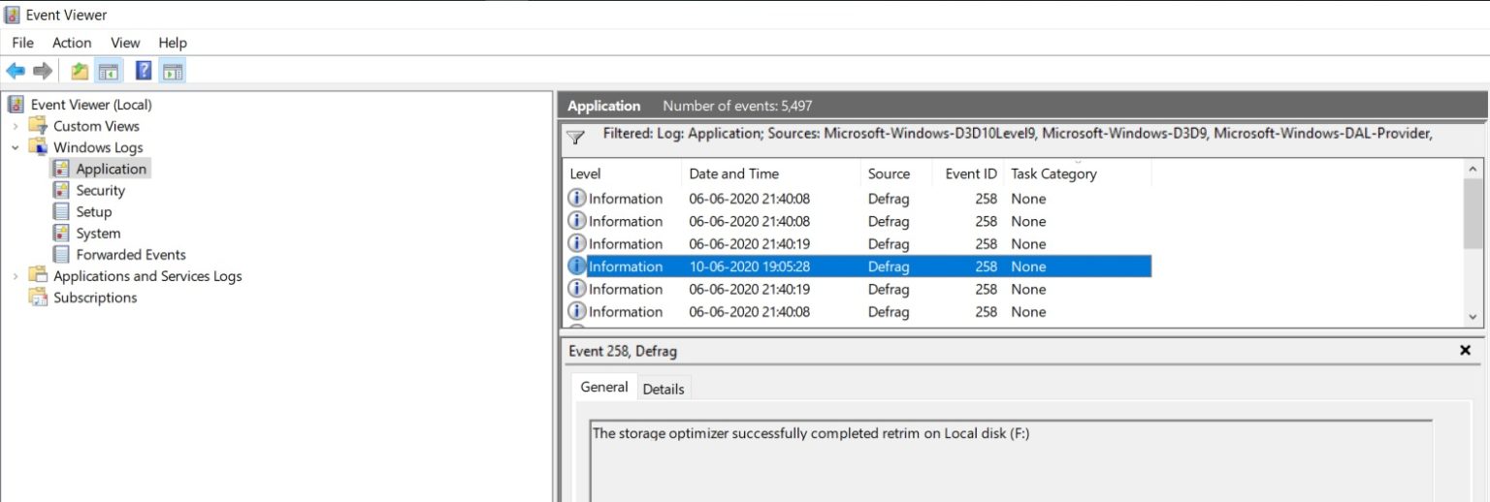Click the Forward arrow toolbar icon
This screenshot has height=502, width=1490.
click(x=43, y=71)
